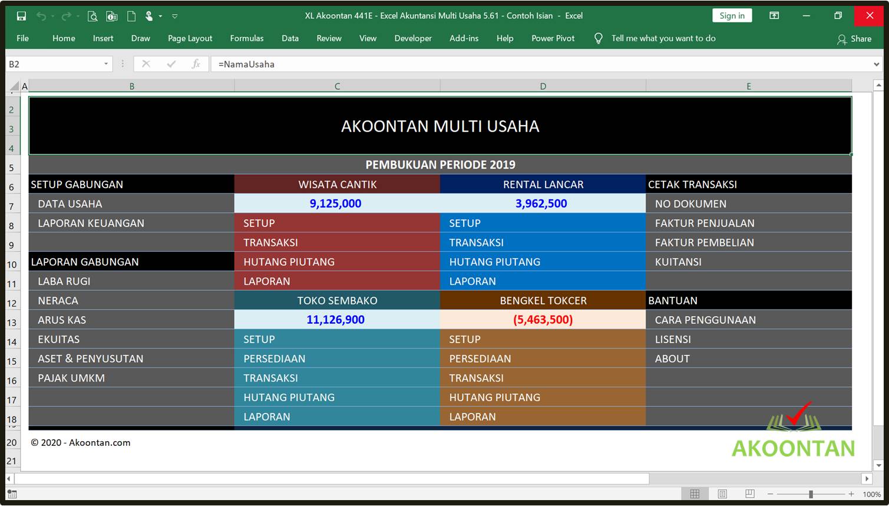Select Normal view in the status bar

click(x=694, y=494)
